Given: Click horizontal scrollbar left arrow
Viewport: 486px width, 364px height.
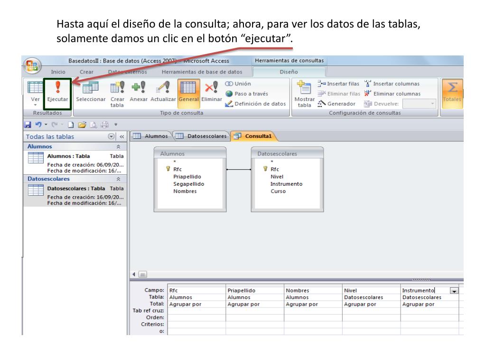Looking at the screenshot, I should pyautogui.click(x=133, y=274).
